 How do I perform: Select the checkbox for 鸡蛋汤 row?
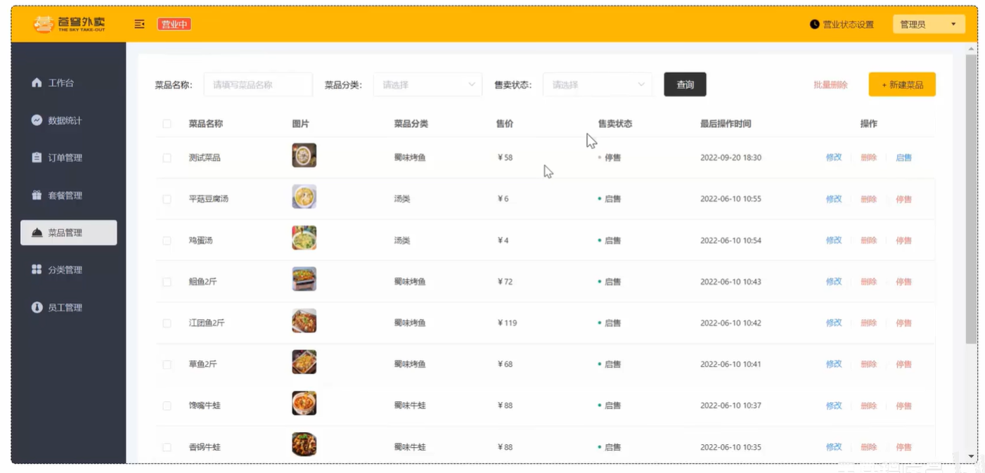pyautogui.click(x=167, y=240)
